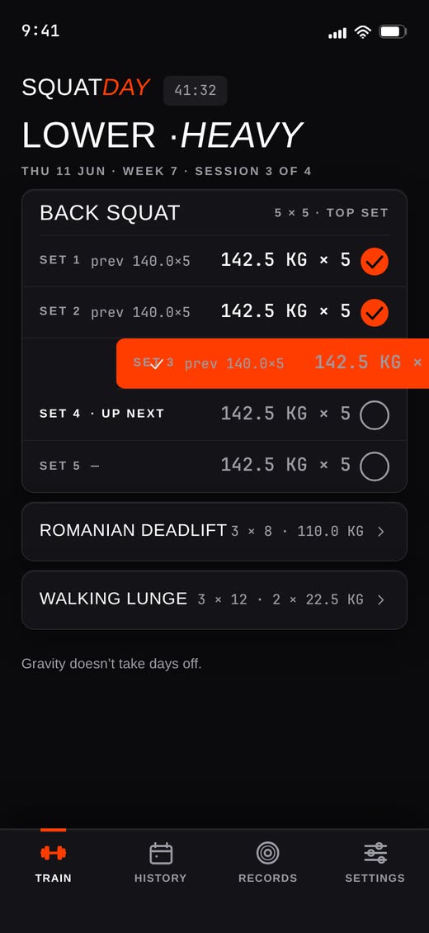
Task: Open the Settings sliders icon
Action: coord(375,853)
